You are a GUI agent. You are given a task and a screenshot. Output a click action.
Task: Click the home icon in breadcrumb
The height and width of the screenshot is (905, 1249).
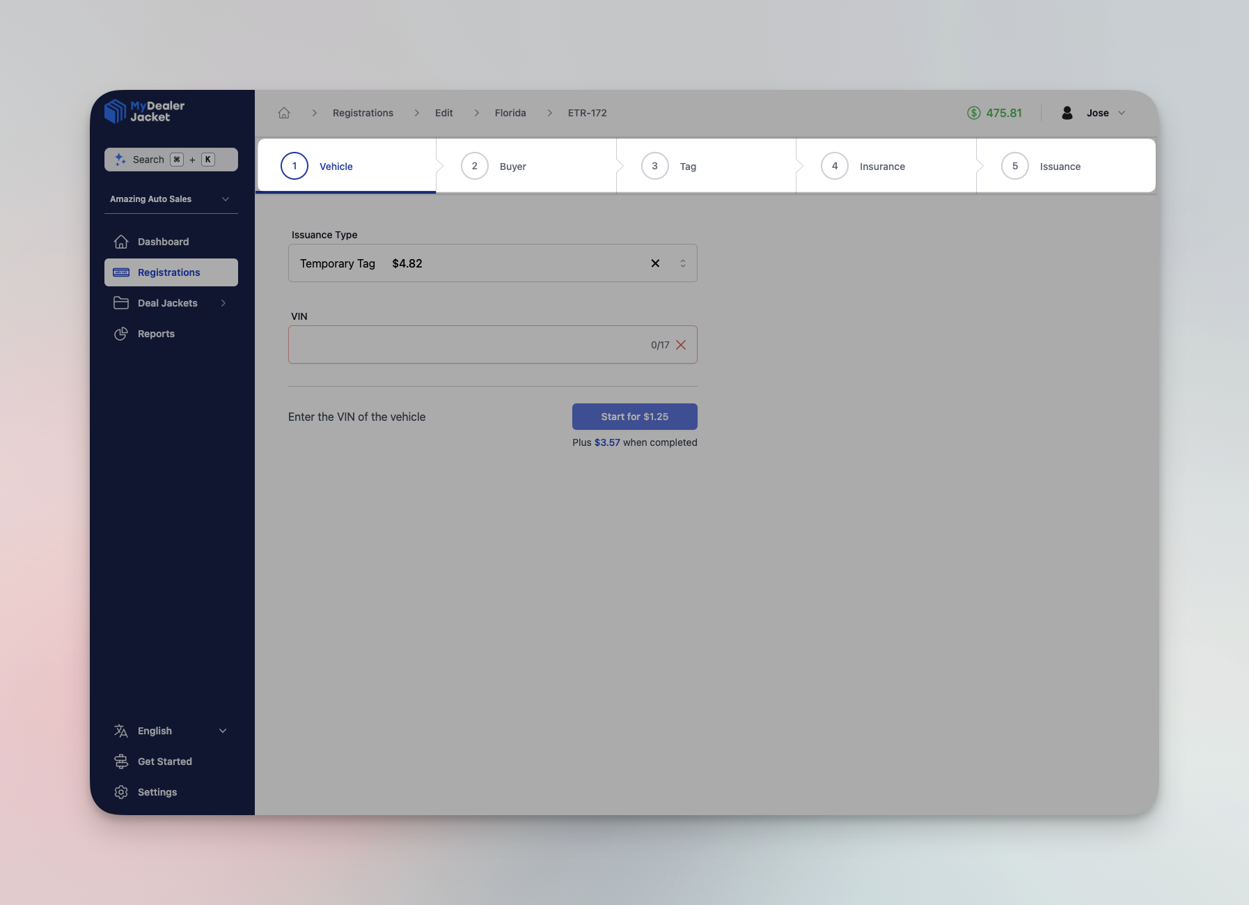point(284,113)
